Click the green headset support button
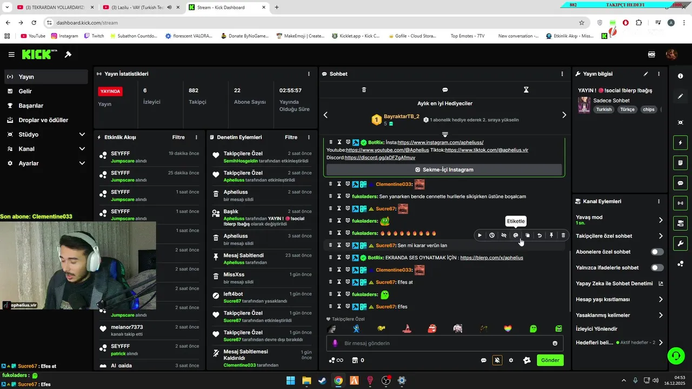The image size is (692, 389). click(x=676, y=356)
